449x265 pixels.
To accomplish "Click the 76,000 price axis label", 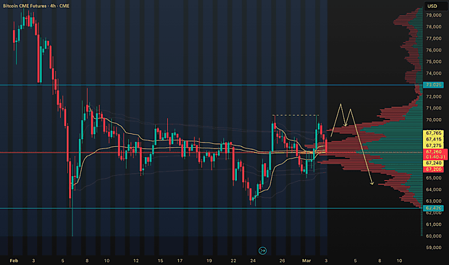I will 434,50.
